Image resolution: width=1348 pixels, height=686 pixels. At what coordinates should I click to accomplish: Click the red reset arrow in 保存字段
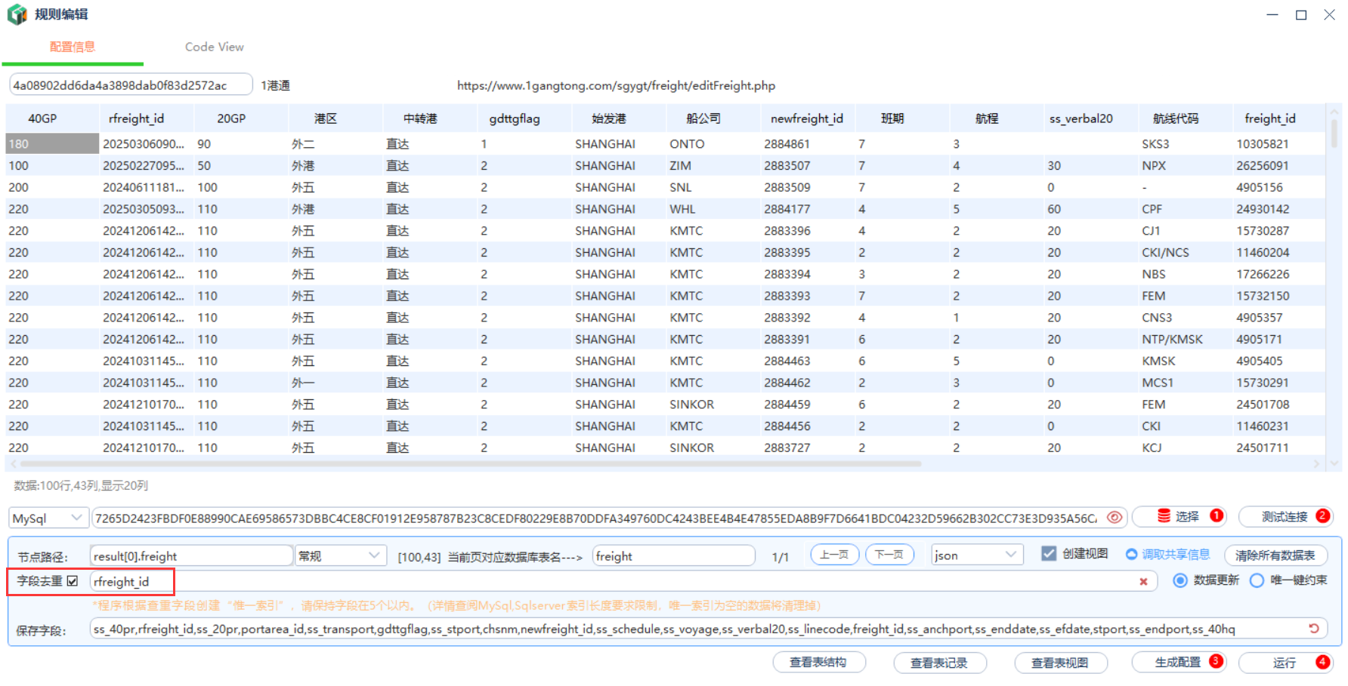[1314, 629]
